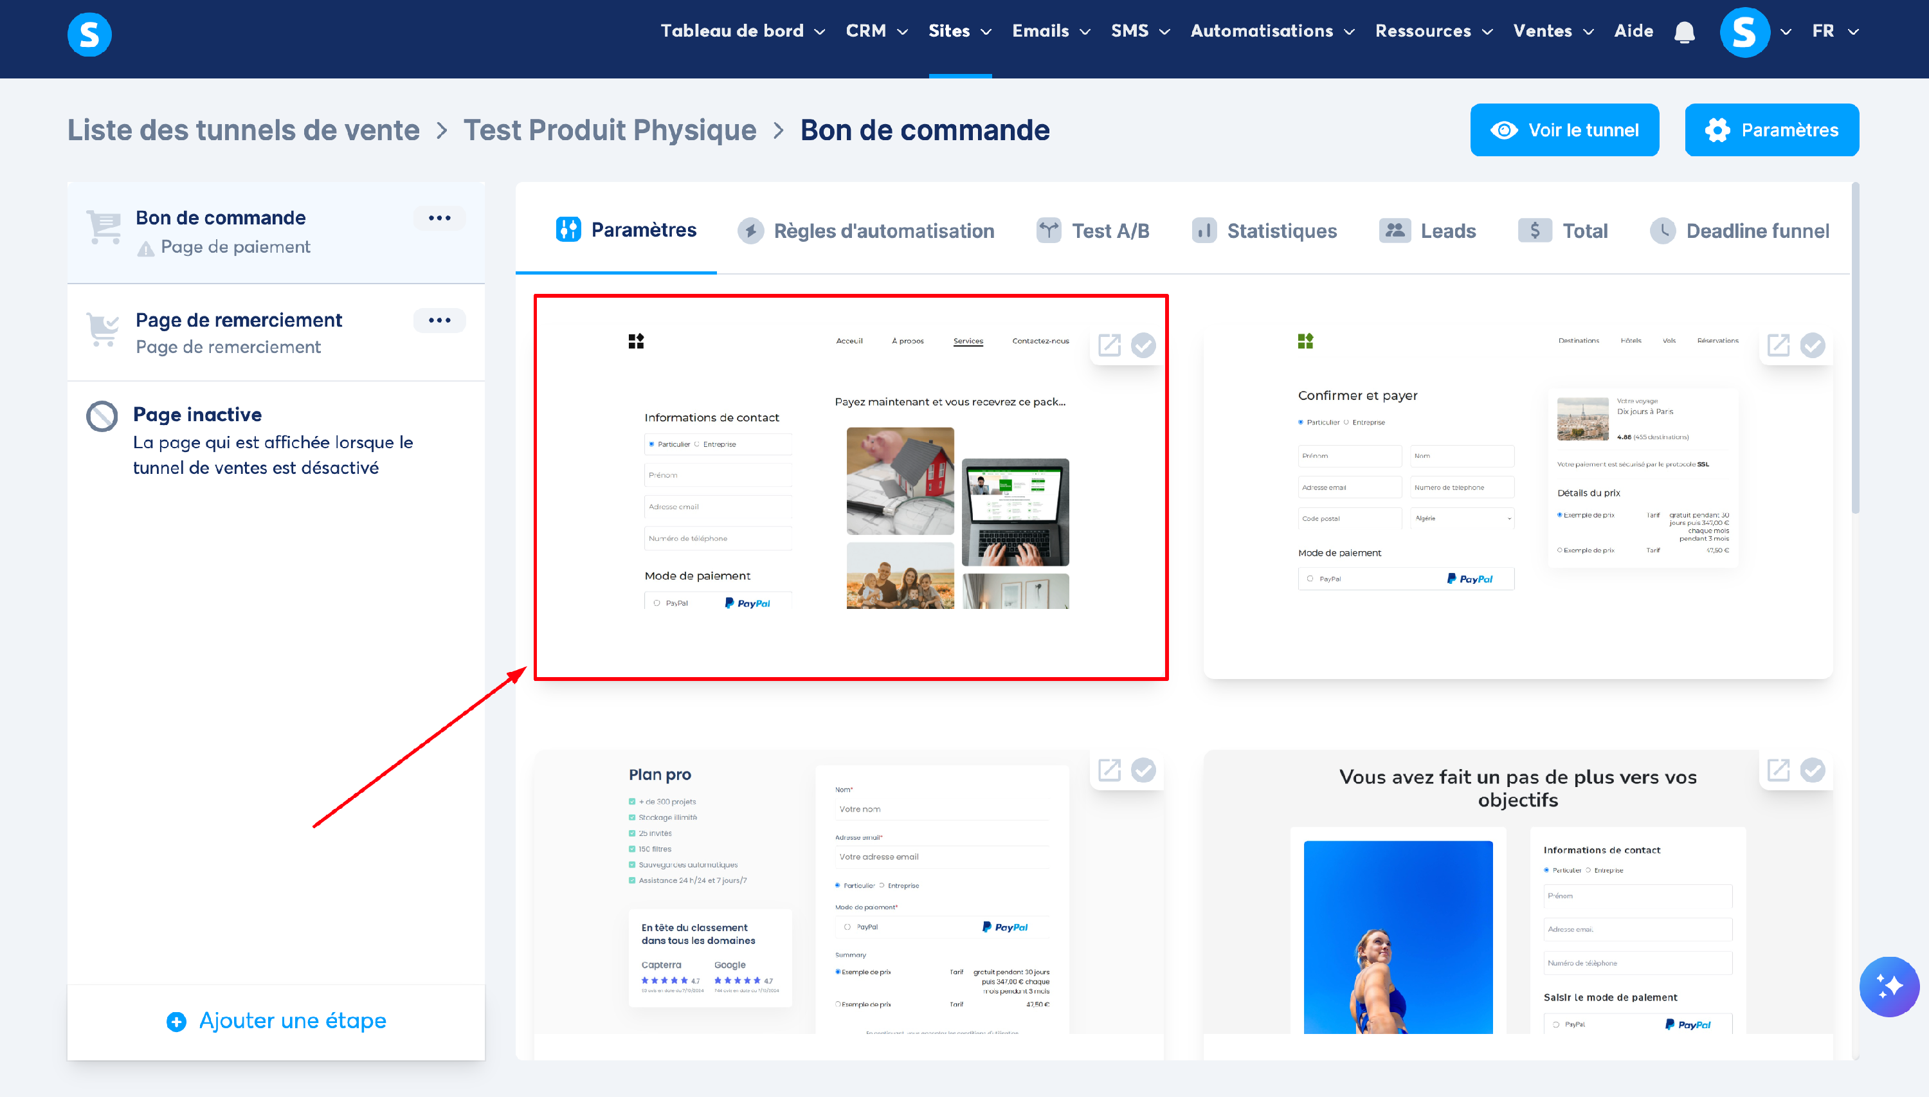Open the AI assistant sparkle button
Screen dimensions: 1929x1097
(1888, 986)
